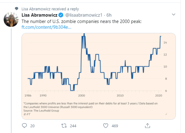
Task: Click the expand arrow icon in the chart corner
Action: pos(166,114)
